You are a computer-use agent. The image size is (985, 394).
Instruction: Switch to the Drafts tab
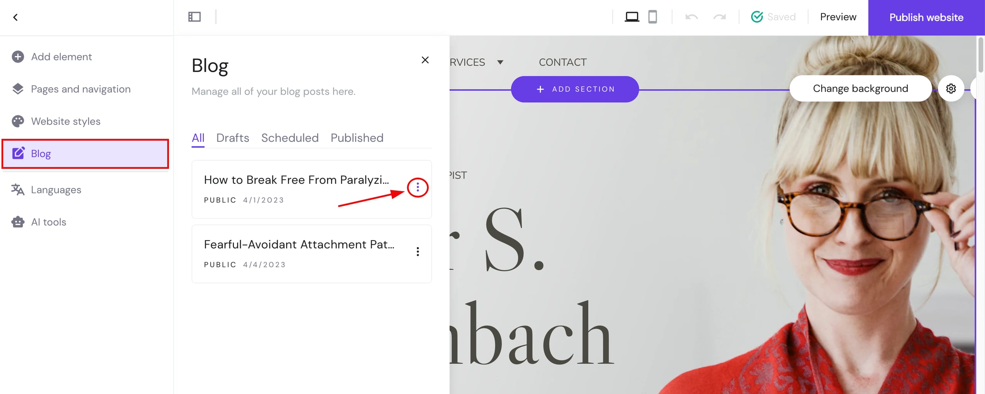[232, 138]
